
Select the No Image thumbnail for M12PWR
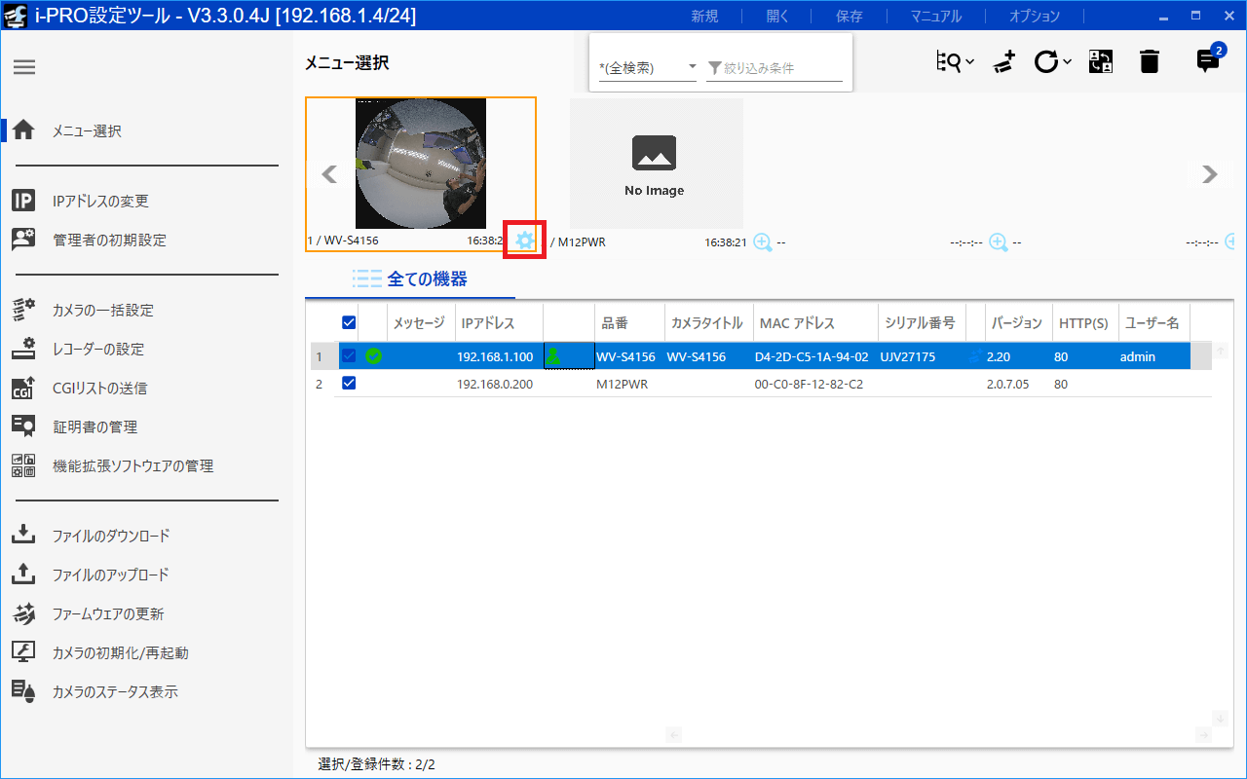tap(656, 164)
